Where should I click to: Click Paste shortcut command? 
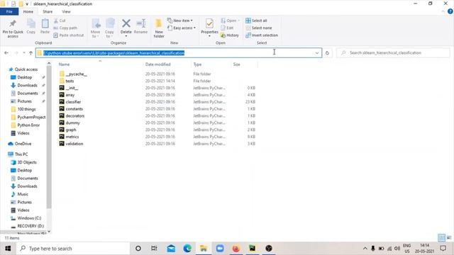[x=69, y=35]
